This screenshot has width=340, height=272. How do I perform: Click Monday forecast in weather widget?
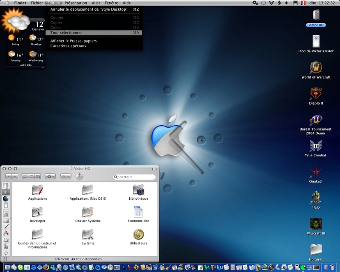click(36, 40)
